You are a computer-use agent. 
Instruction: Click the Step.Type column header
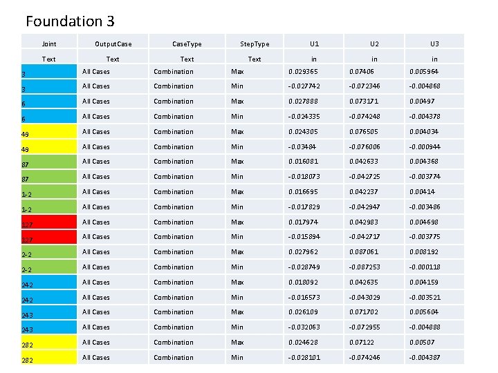click(x=254, y=44)
